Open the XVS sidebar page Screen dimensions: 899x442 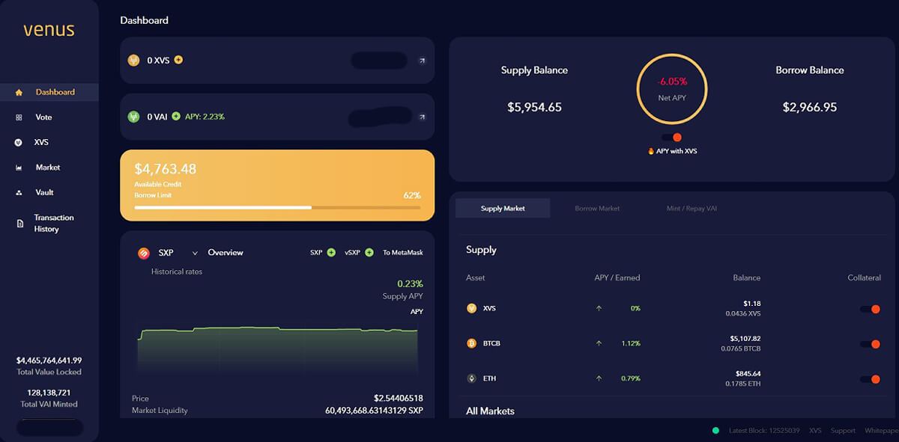click(41, 142)
